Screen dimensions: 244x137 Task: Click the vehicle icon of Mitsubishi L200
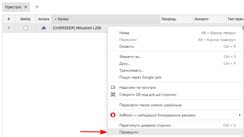tap(44, 28)
